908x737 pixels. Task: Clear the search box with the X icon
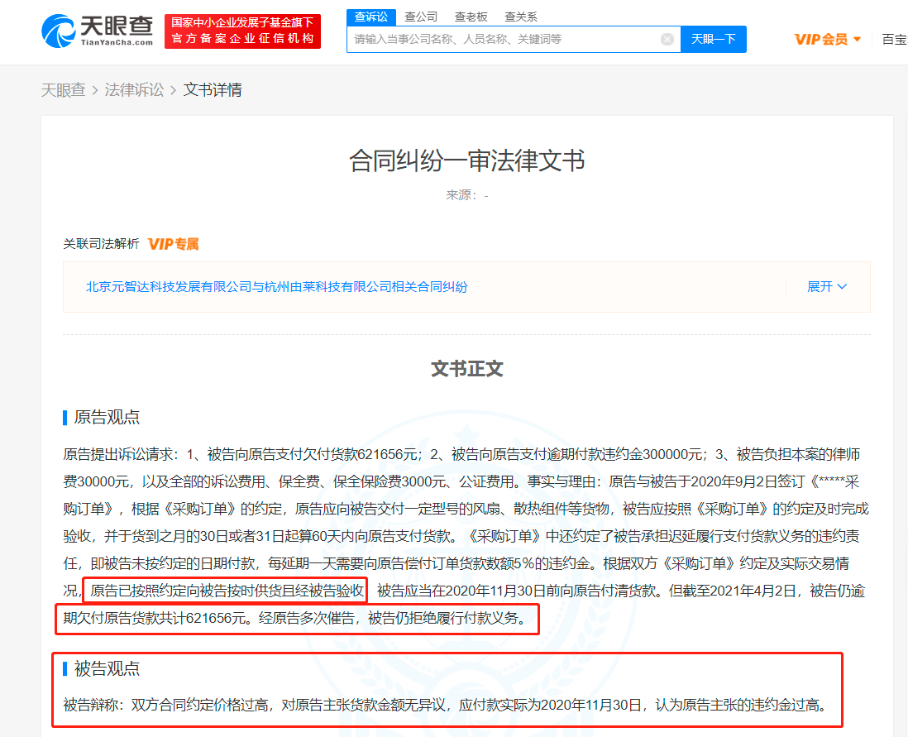coord(667,40)
